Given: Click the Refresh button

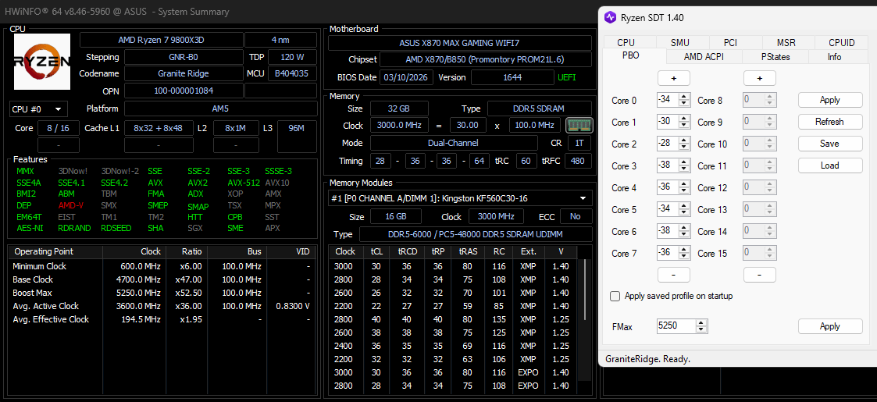Looking at the screenshot, I should click(x=829, y=122).
